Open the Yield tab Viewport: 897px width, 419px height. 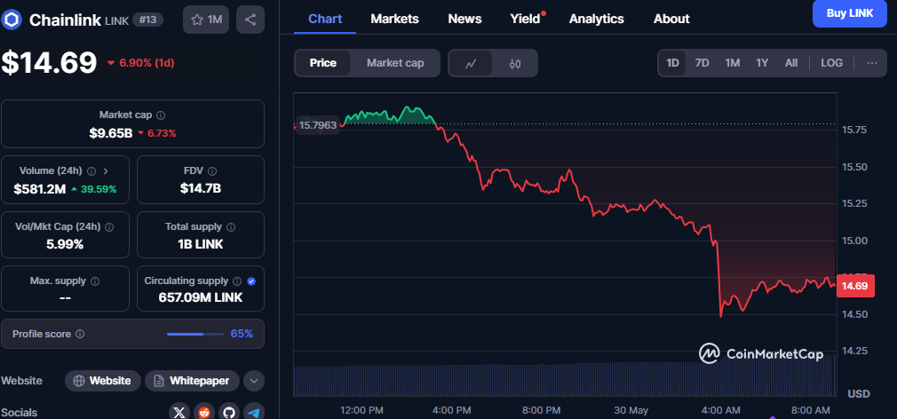click(x=525, y=19)
